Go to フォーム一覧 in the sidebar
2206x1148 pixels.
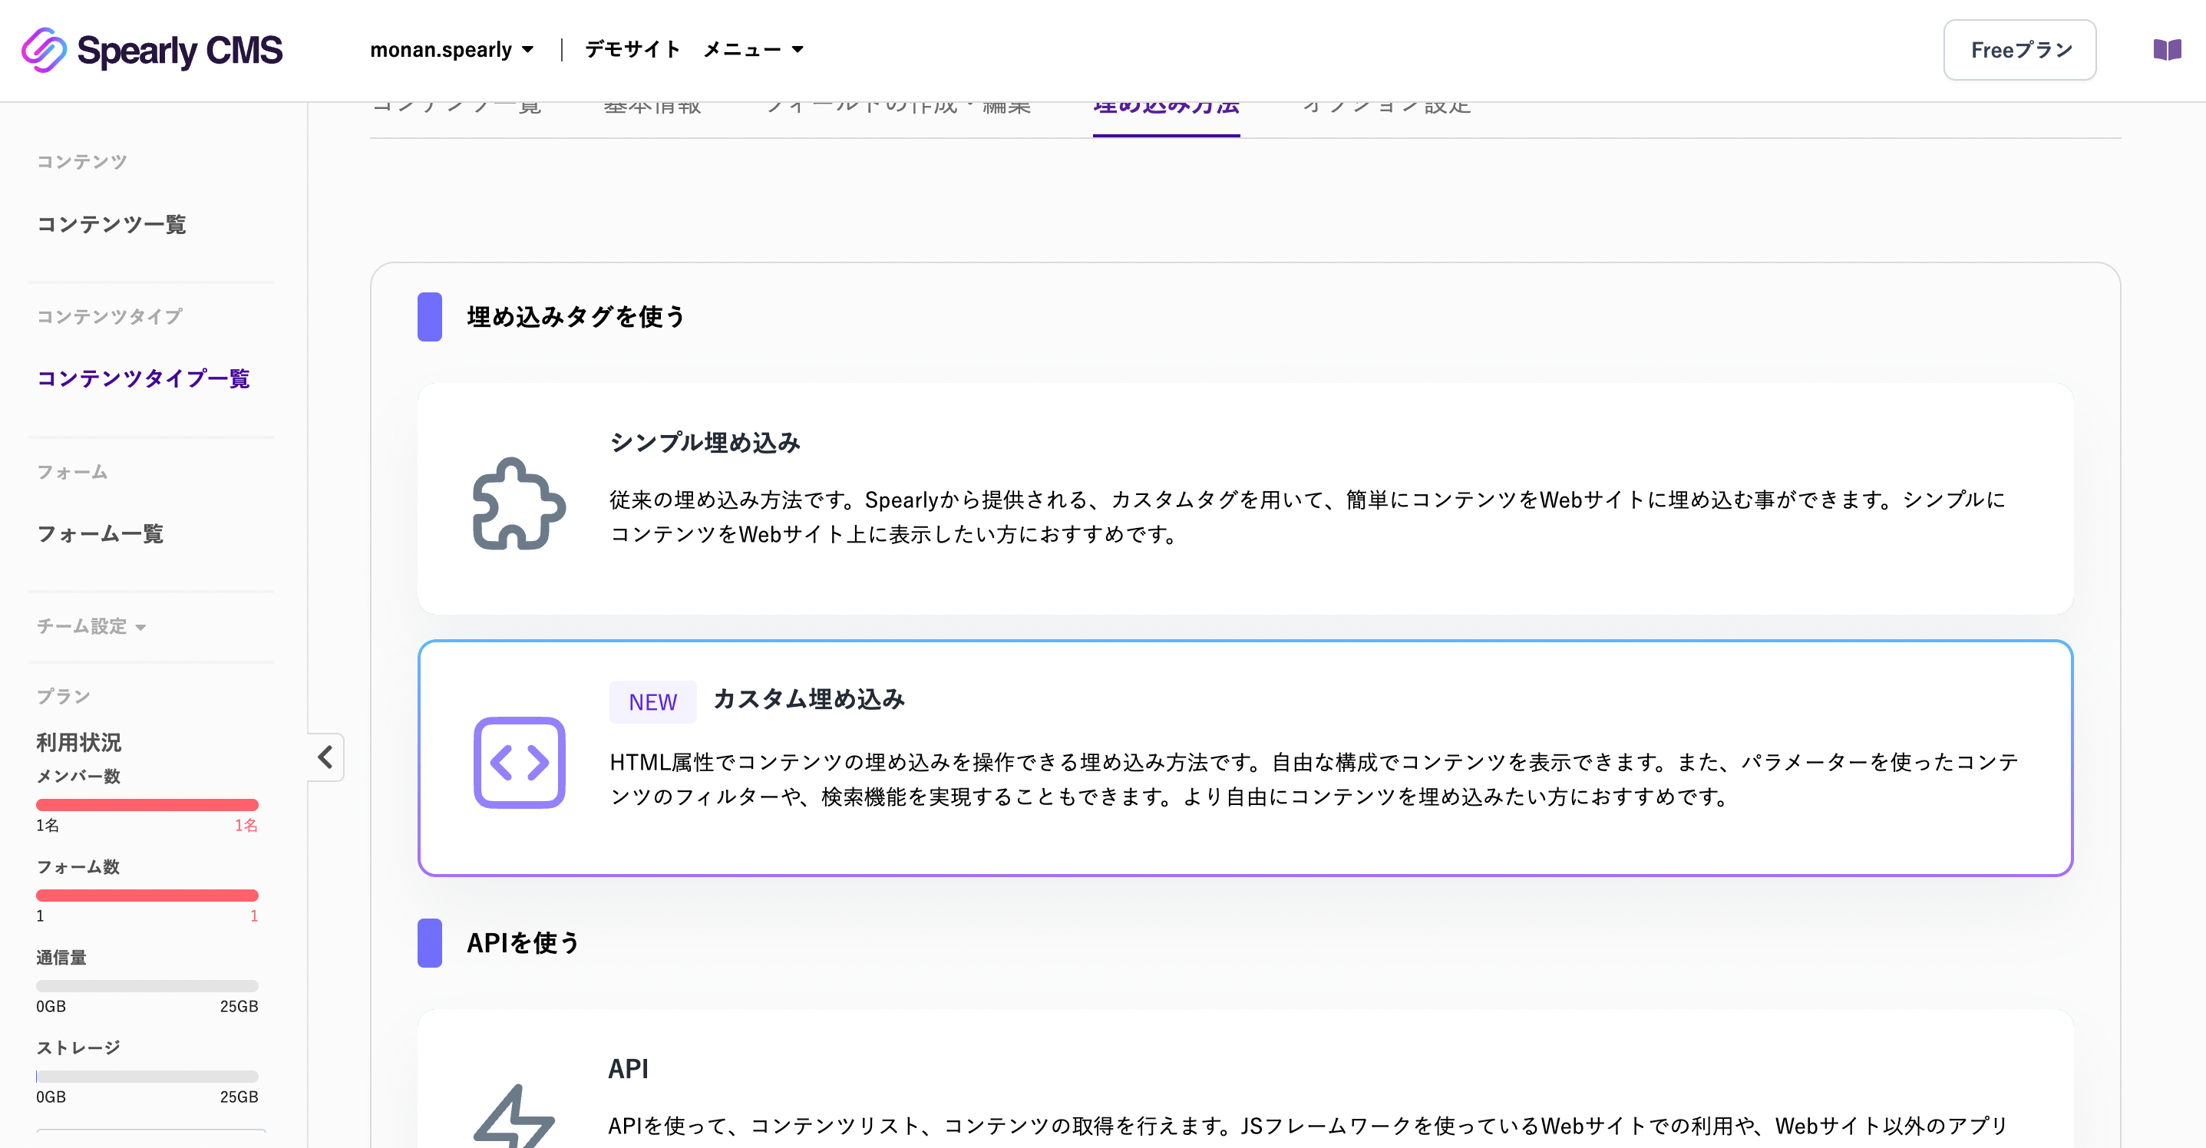point(101,533)
